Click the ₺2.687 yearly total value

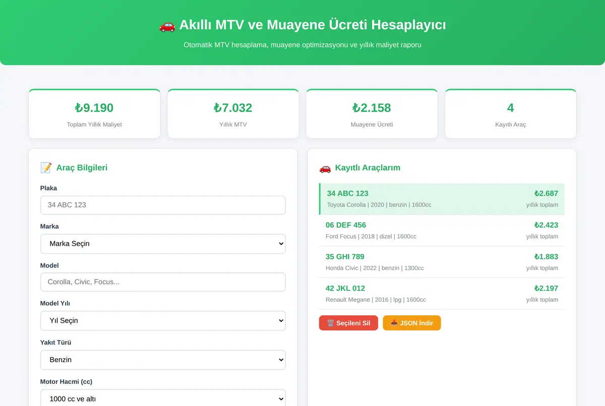(x=546, y=193)
